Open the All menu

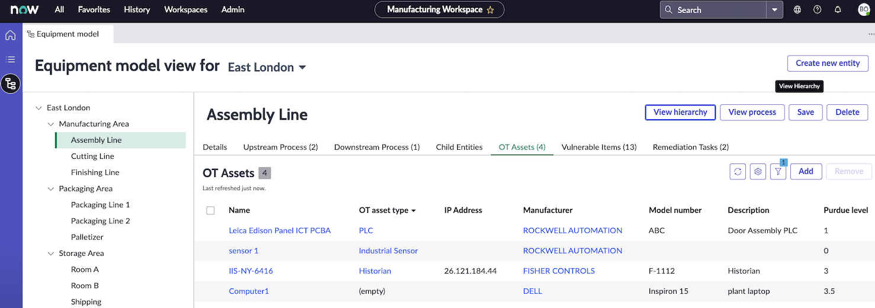(x=59, y=9)
